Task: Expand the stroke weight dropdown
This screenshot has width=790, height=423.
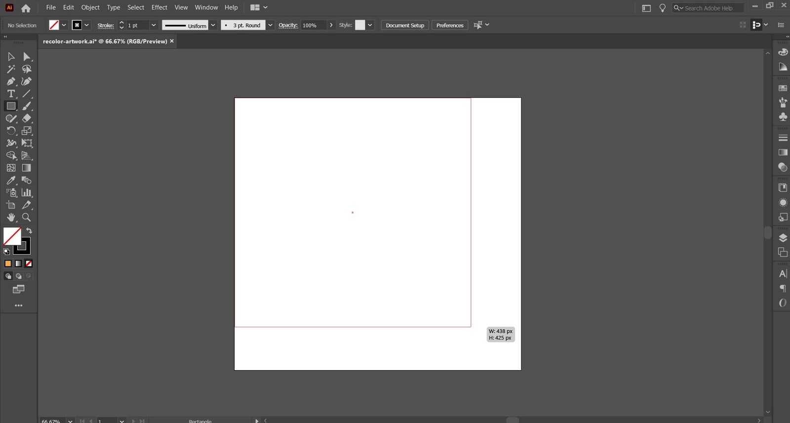Action: pyautogui.click(x=154, y=25)
